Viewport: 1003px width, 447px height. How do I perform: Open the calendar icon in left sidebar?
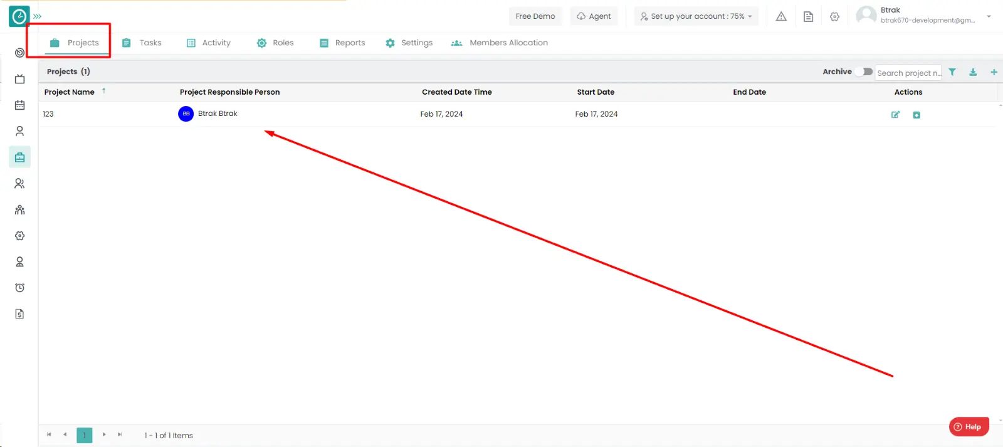(x=19, y=105)
